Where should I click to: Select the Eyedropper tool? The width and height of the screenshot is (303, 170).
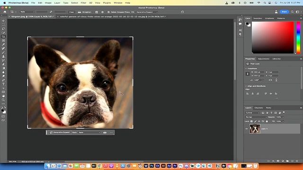[3, 44]
